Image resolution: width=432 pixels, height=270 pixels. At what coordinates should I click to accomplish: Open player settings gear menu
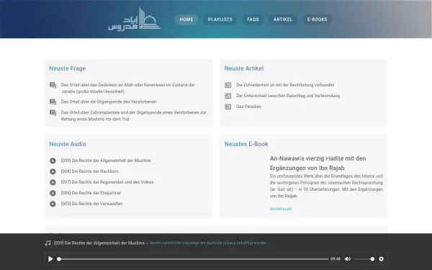coord(382,259)
